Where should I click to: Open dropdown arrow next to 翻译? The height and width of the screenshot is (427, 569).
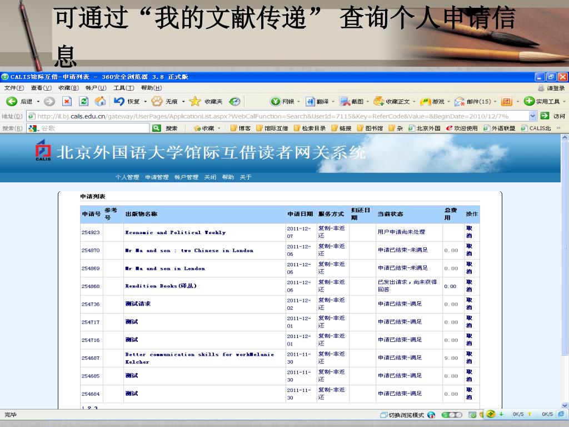tap(333, 102)
